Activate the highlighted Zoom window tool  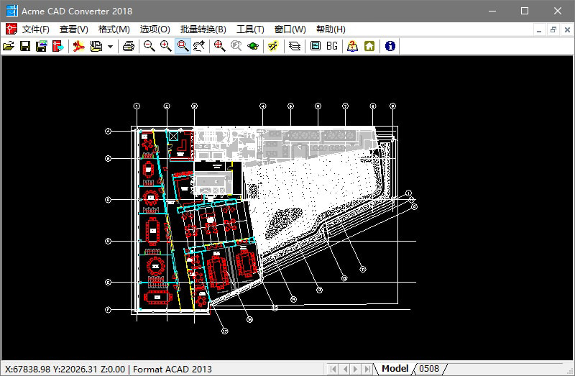tap(183, 46)
